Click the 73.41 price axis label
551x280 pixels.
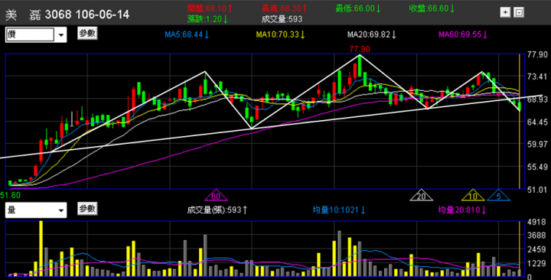538,77
